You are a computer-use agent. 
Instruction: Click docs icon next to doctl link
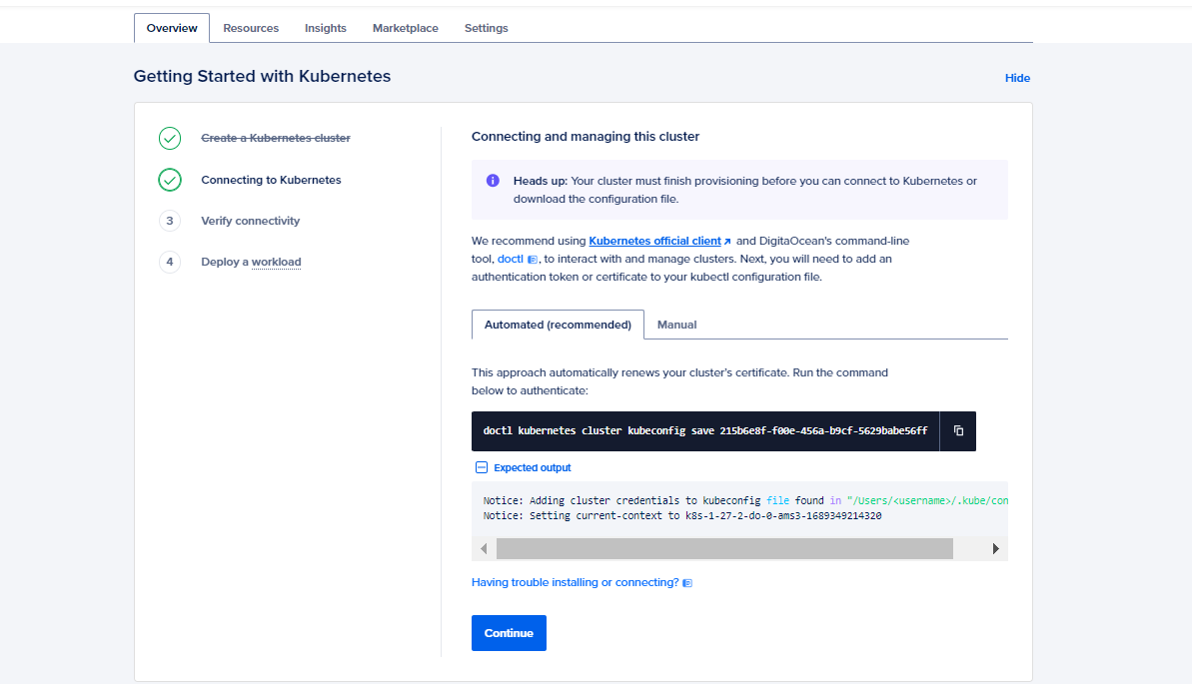click(x=533, y=260)
